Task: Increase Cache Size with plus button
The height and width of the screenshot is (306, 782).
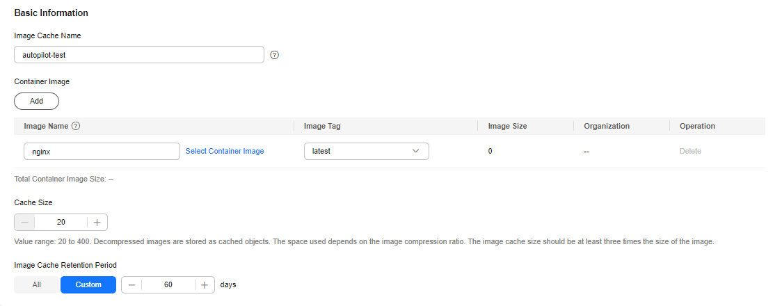Action: point(97,223)
